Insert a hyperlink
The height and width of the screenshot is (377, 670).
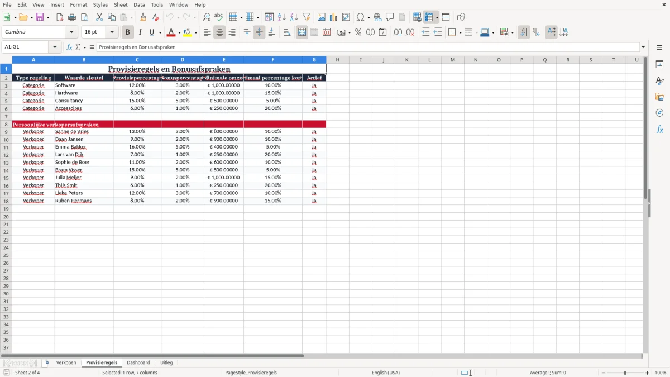click(377, 17)
